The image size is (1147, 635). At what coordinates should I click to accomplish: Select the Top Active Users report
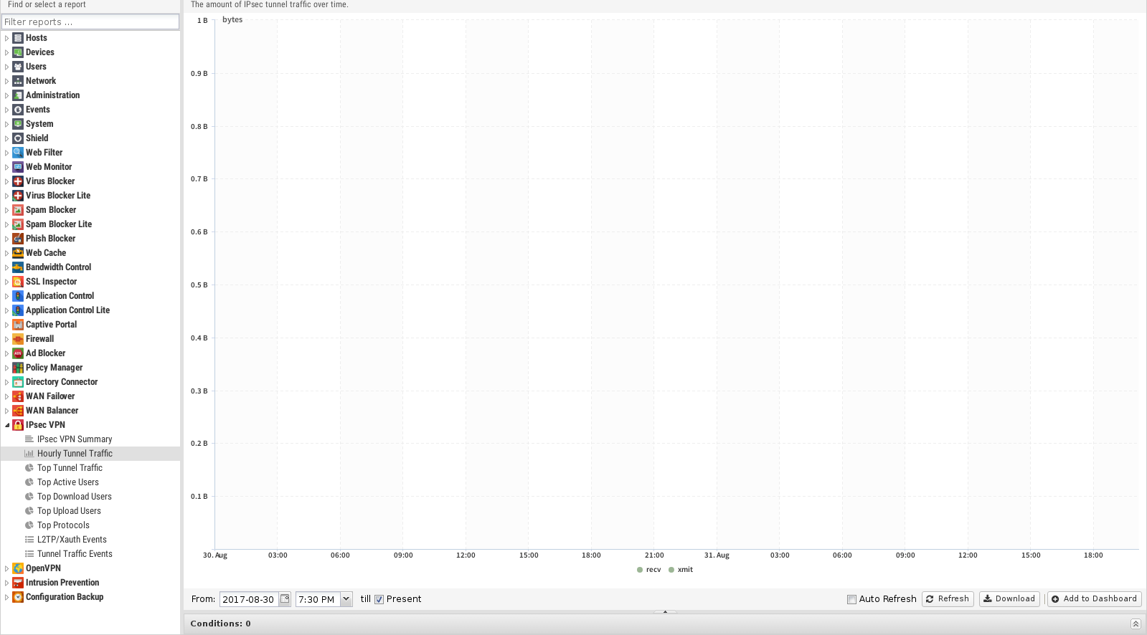[x=68, y=482]
